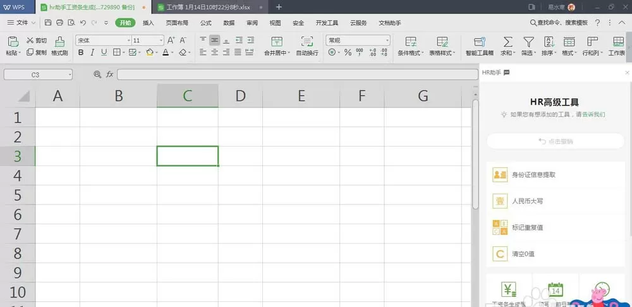Viewport: 632px width, 307px height.
Task: Increase indent icon in alignment group
Action: (x=251, y=40)
